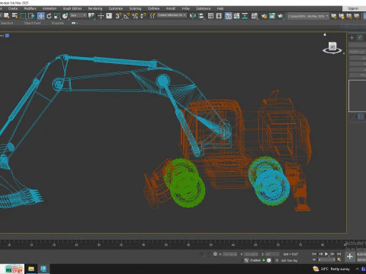This screenshot has width=366, height=274.
Task: Activate Select and Scale tool
Action: tap(57, 16)
